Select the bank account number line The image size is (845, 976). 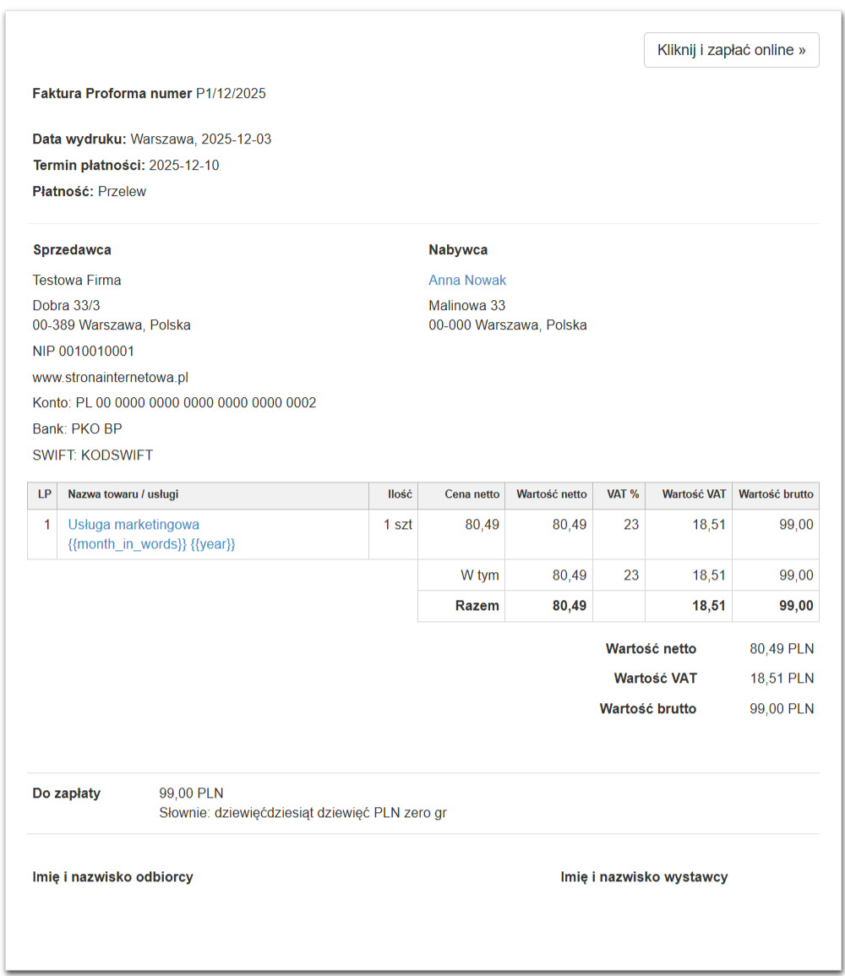(x=174, y=402)
